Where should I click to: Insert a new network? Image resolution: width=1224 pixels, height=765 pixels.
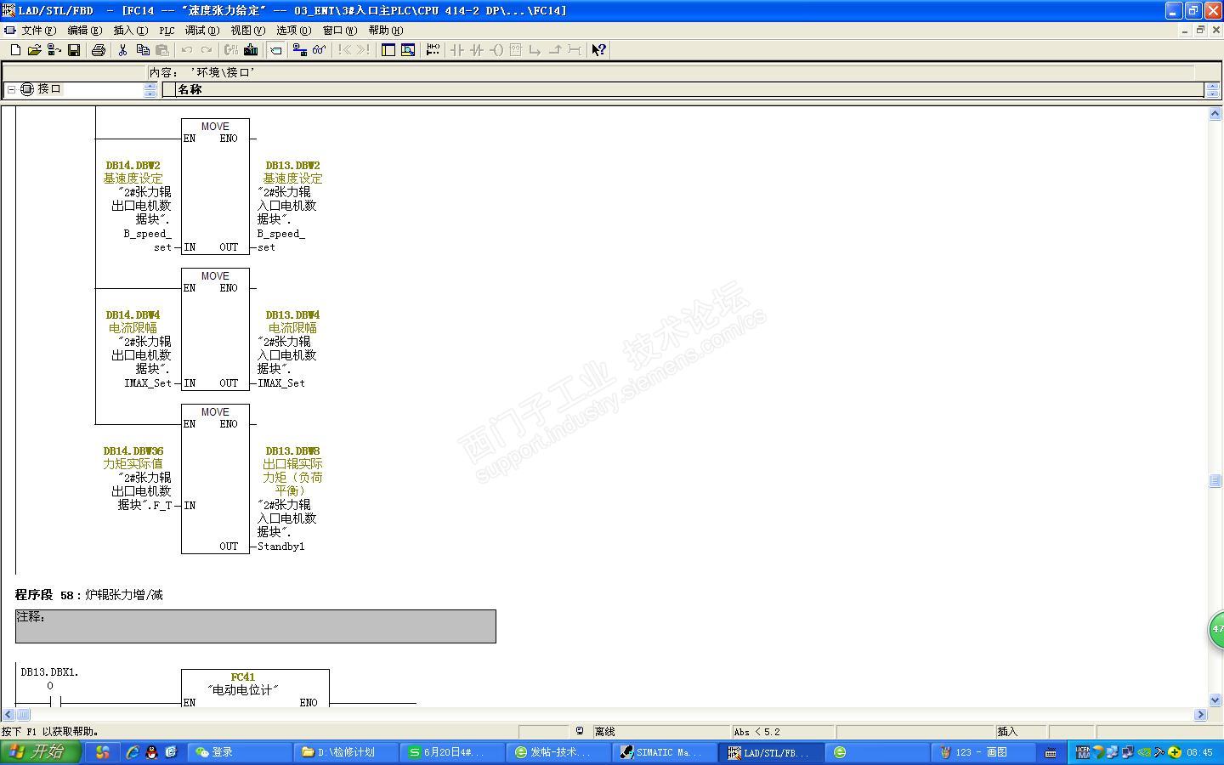click(x=433, y=50)
